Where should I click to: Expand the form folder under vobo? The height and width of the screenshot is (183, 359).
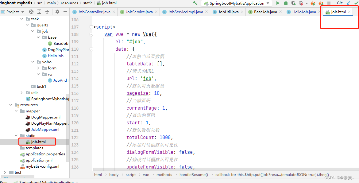coord(38,68)
